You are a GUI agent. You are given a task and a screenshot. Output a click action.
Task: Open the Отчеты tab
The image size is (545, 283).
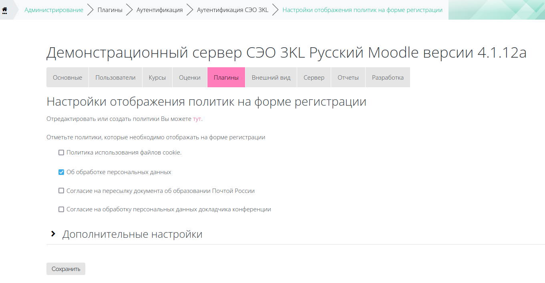tap(348, 78)
